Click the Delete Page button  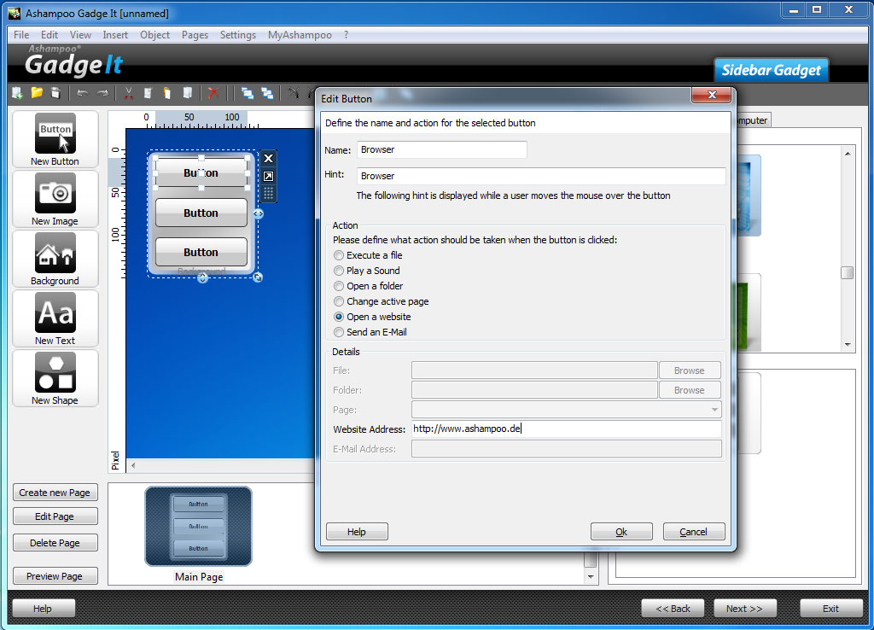[x=55, y=543]
